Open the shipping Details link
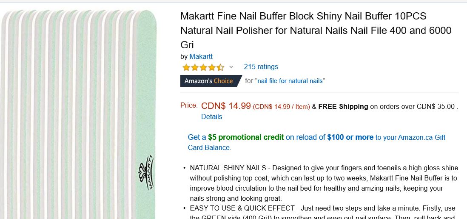Screen dimensions: 467x219 coord(212,116)
